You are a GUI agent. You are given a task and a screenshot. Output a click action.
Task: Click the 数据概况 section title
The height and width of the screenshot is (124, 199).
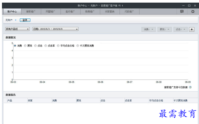11,38
